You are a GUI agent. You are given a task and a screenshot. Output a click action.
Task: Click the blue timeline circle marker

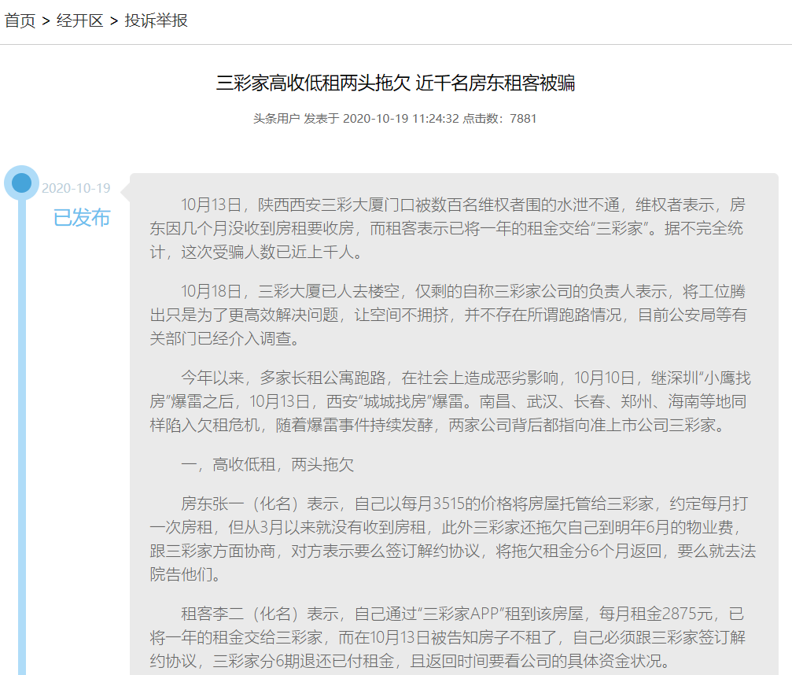tap(22, 183)
